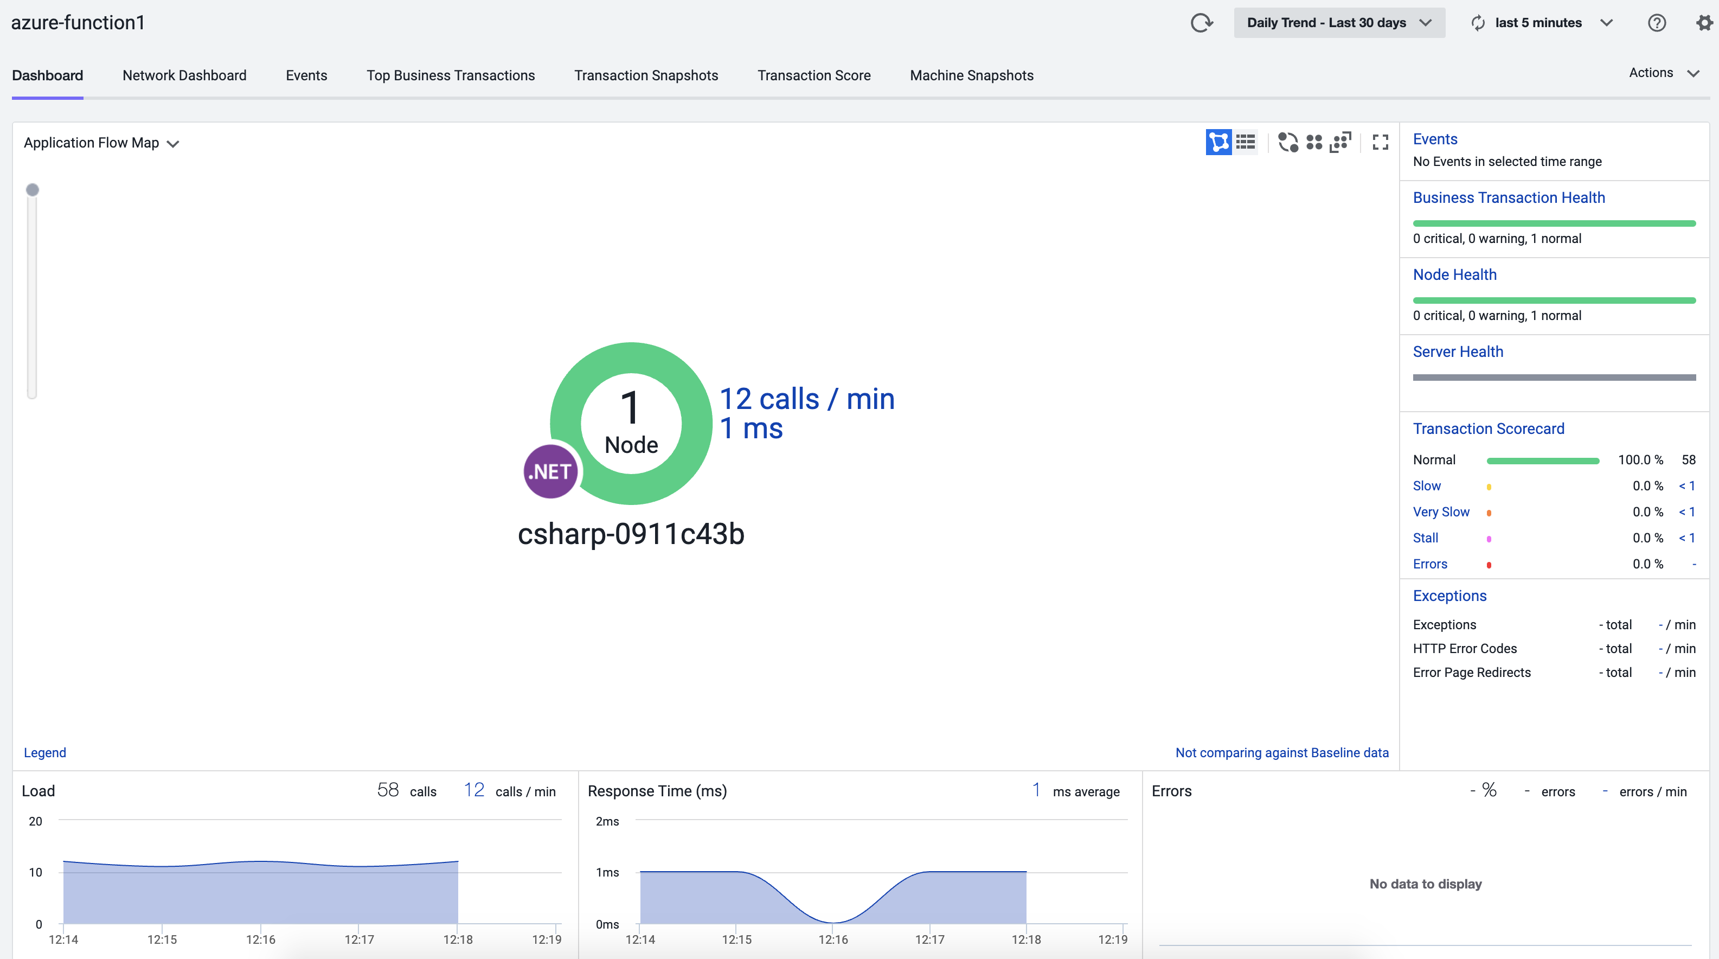Toggle graph view for Application Flow Map
The width and height of the screenshot is (1719, 959).
(x=1219, y=142)
